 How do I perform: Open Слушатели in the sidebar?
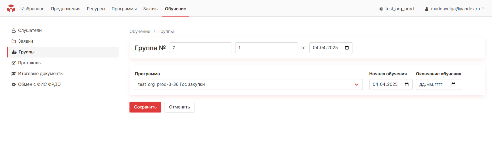(x=30, y=30)
